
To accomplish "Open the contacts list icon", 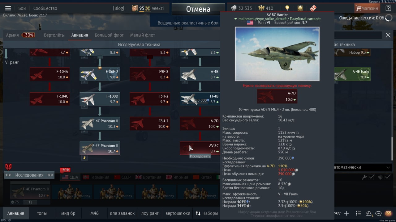I will [359, 213].
